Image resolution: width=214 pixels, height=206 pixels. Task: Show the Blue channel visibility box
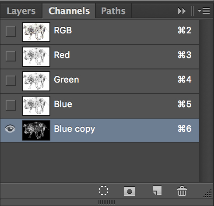11,105
